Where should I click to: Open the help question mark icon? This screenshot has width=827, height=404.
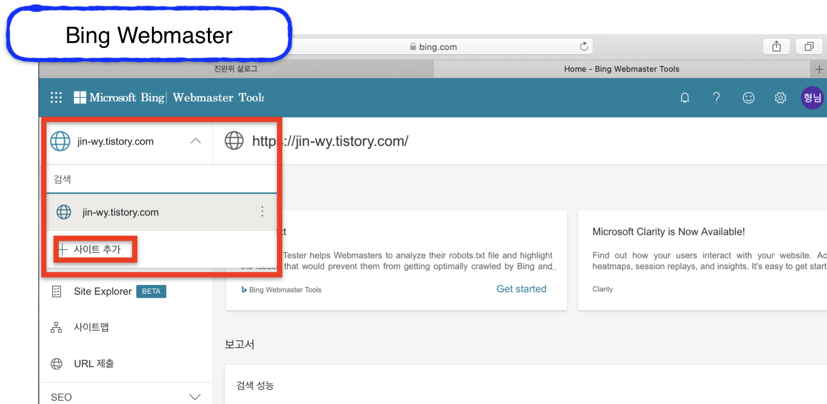[717, 98]
